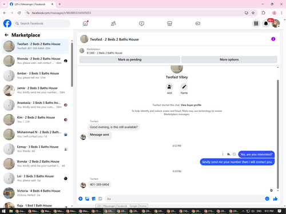Open the plus more actions icon in composer
286x214 pixels.
tap(81, 199)
